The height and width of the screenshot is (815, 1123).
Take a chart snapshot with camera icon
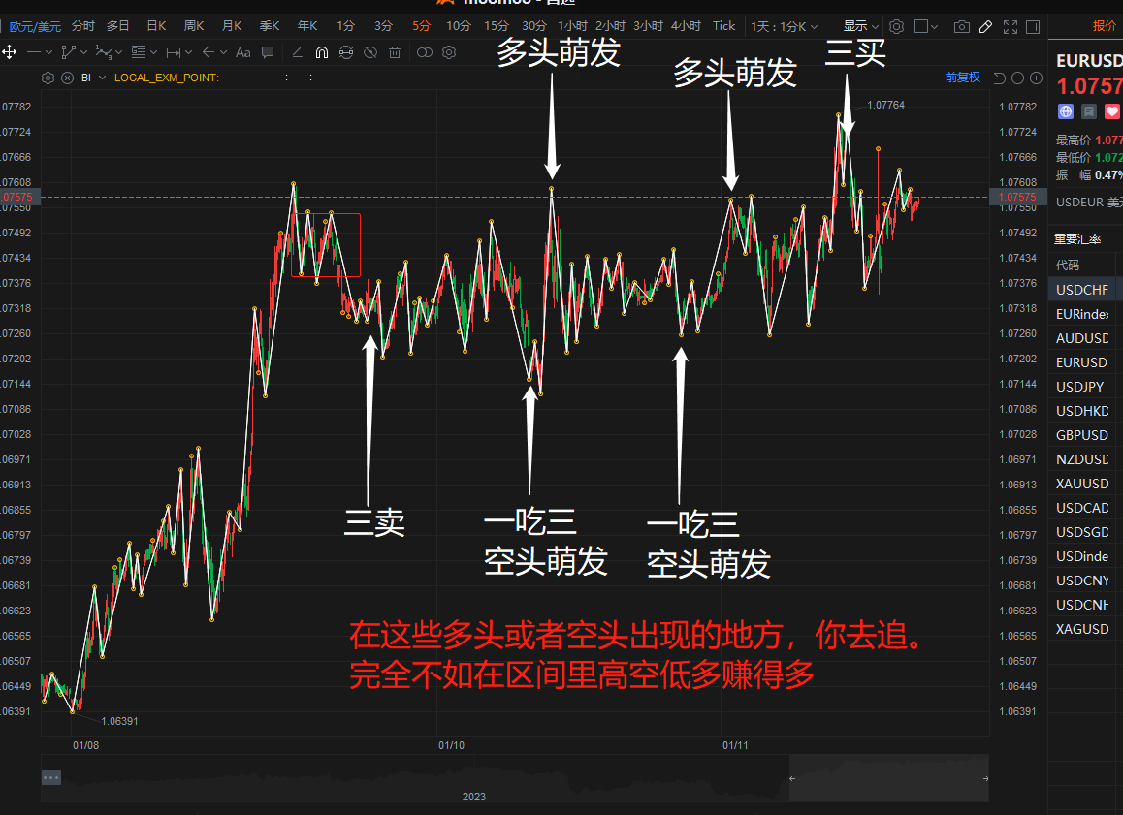click(x=962, y=26)
